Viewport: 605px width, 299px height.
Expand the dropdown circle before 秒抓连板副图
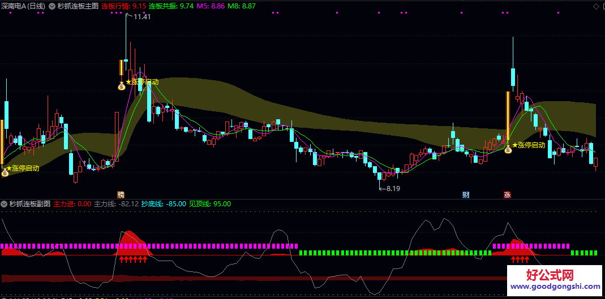(x=4, y=204)
